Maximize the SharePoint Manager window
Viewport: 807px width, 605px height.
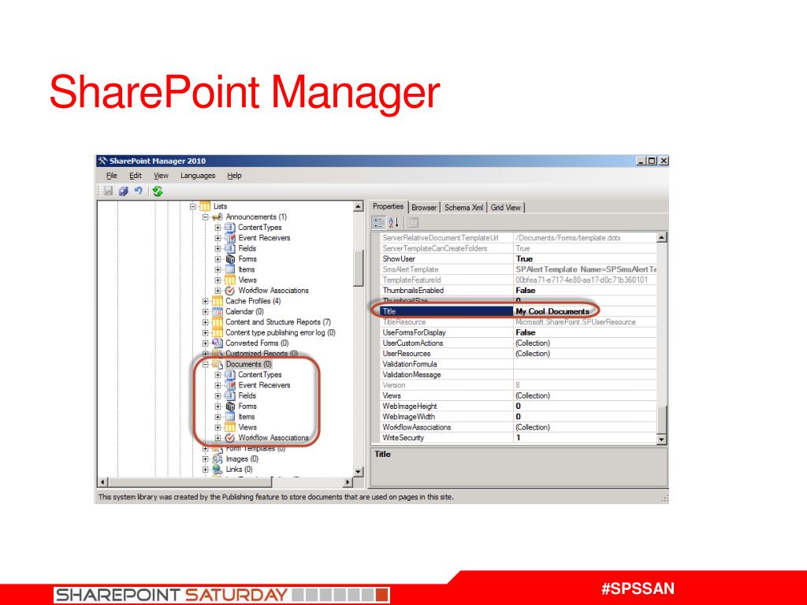pyautogui.click(x=652, y=161)
